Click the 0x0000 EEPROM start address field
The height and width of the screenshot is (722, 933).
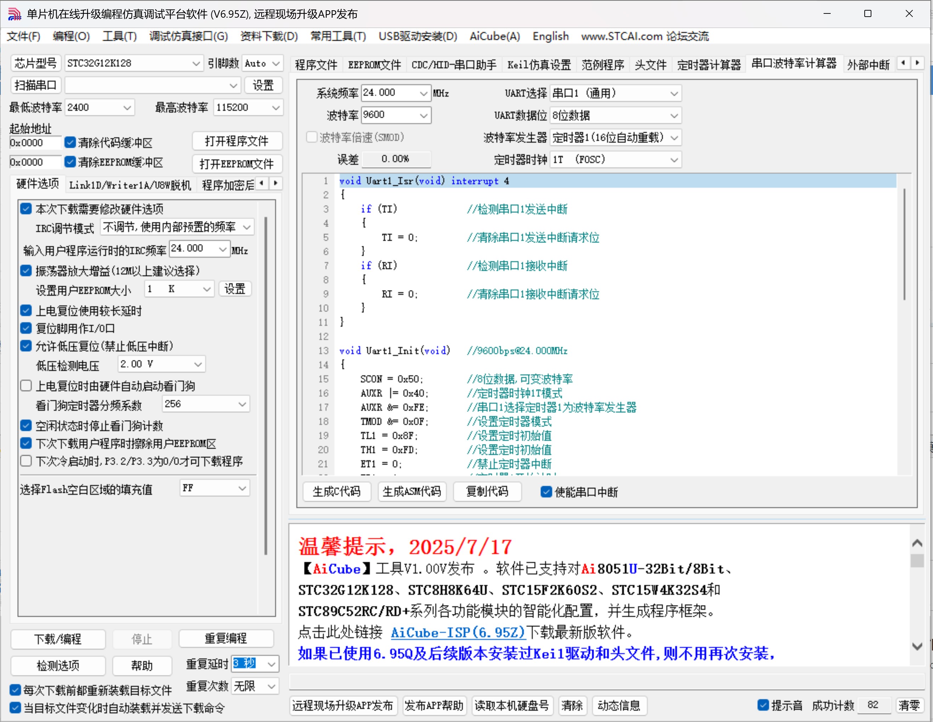(x=36, y=162)
